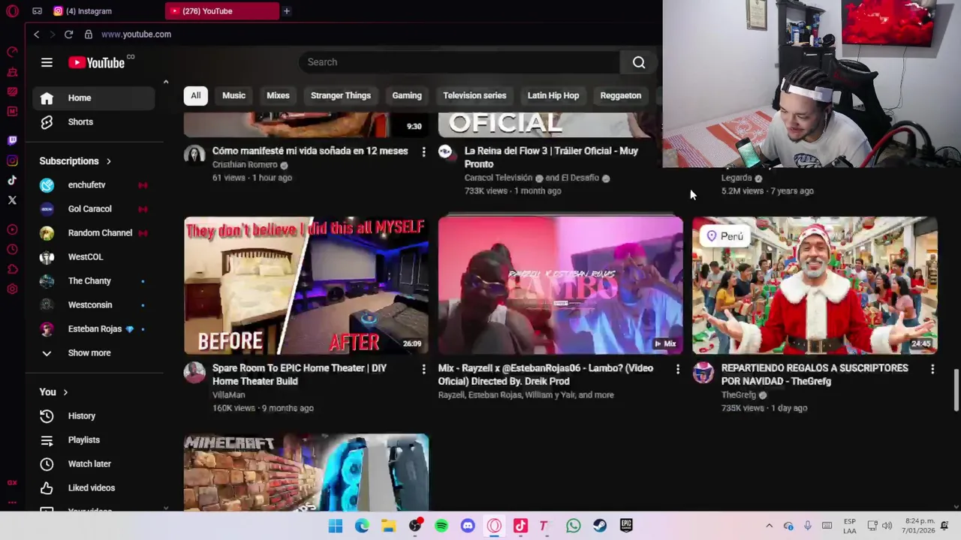Open VillaMan channel avatar
The height and width of the screenshot is (540, 961).
tap(194, 372)
